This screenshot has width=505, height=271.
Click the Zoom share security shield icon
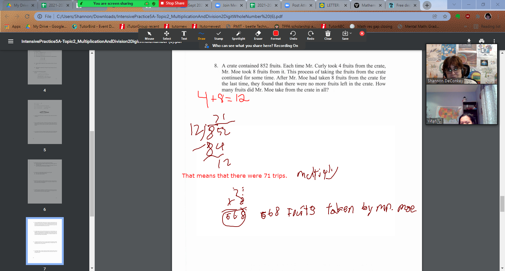click(x=154, y=3)
